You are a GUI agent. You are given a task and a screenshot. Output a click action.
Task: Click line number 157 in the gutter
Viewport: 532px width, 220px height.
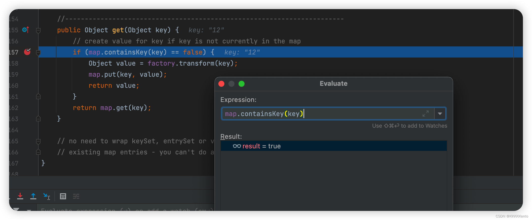tap(14, 52)
